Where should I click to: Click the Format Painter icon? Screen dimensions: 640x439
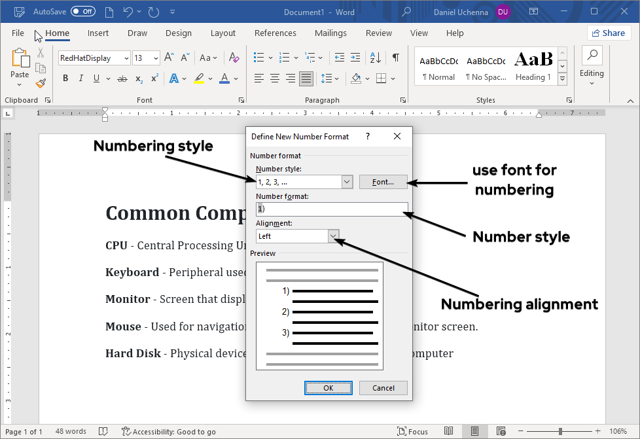point(41,83)
